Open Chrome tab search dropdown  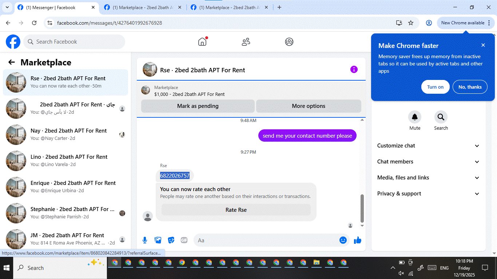(x=7, y=7)
